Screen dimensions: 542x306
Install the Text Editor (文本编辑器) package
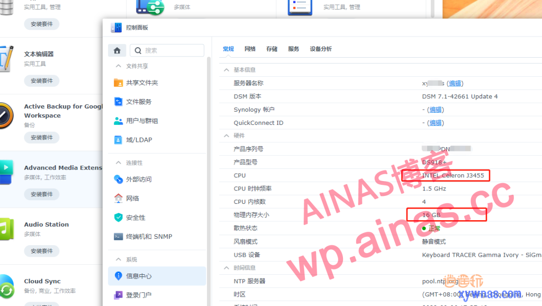click(42, 80)
